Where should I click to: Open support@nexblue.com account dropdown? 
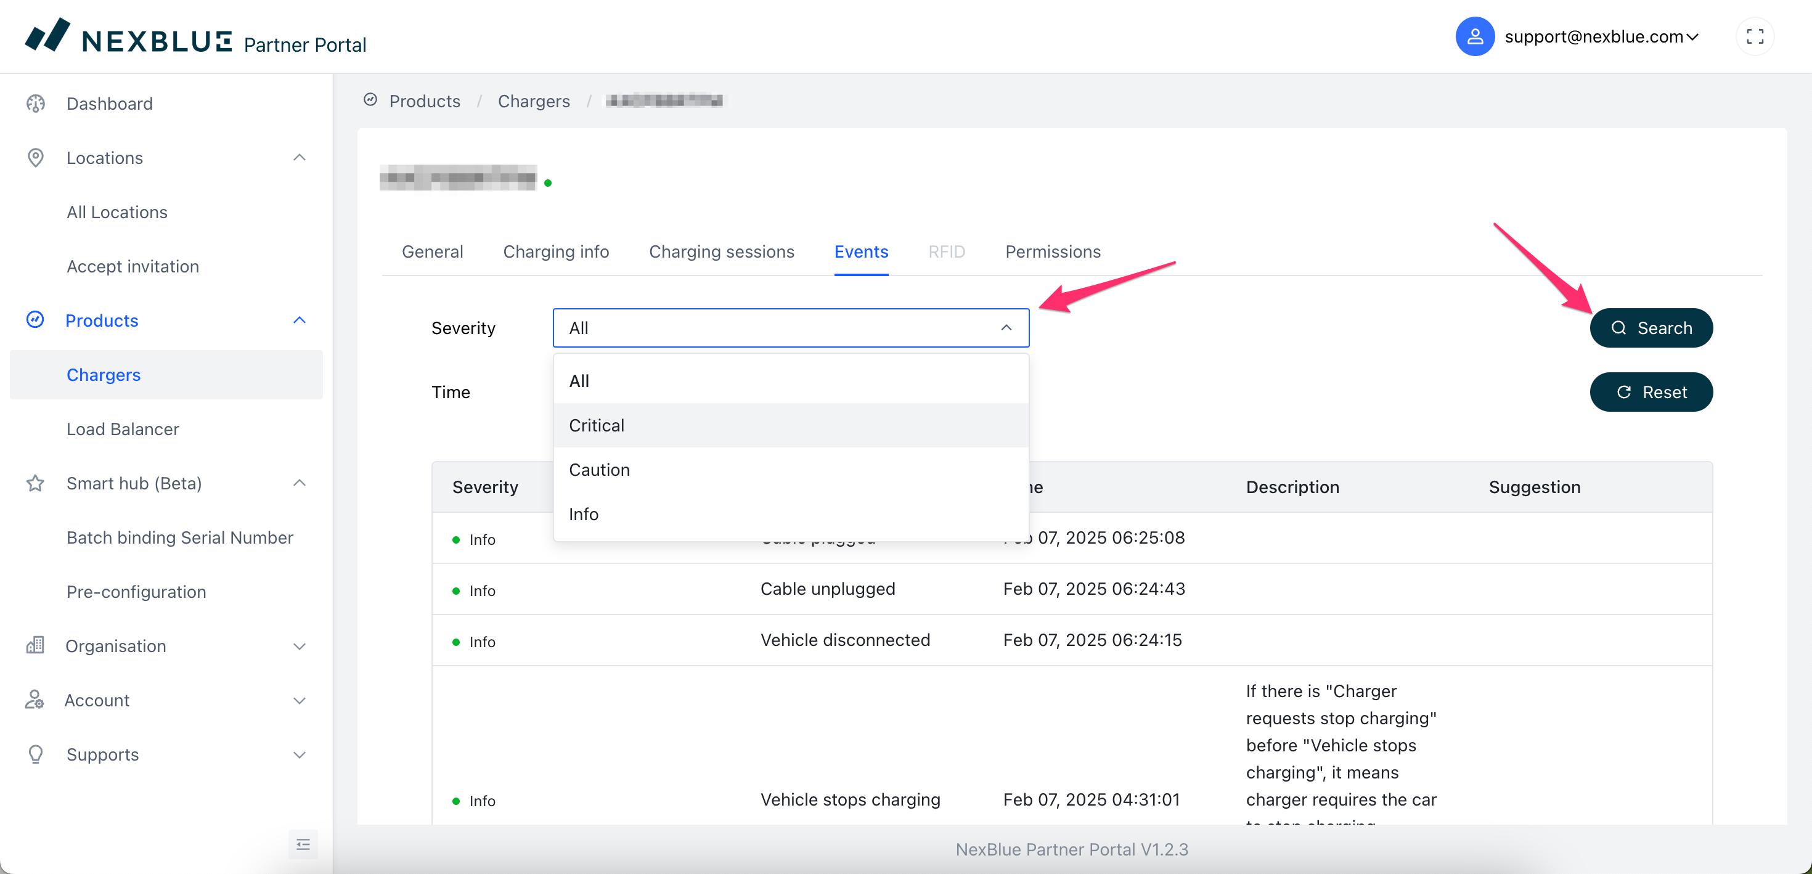[x=1601, y=36]
